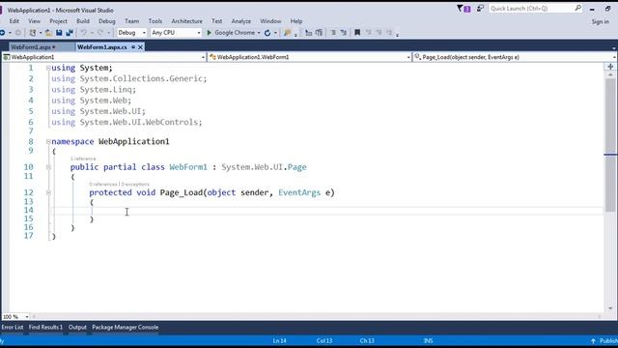Click the Navigate Forward icon
Viewport: 618px width, 348px height.
point(17,33)
